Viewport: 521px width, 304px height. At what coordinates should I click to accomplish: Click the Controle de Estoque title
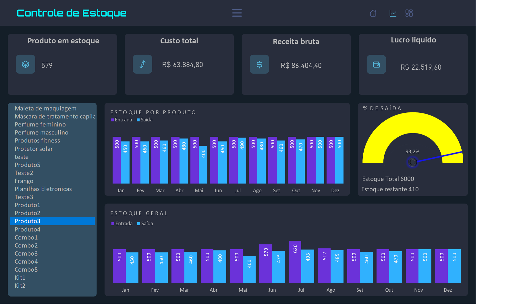click(x=71, y=13)
